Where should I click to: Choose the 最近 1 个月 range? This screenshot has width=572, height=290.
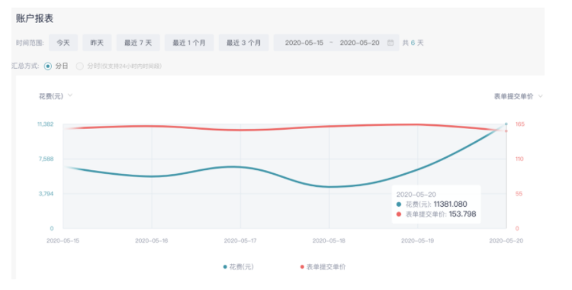tap(189, 43)
